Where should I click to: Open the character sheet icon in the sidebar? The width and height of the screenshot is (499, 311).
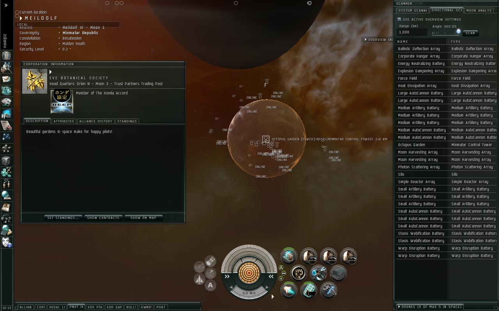click(6, 56)
